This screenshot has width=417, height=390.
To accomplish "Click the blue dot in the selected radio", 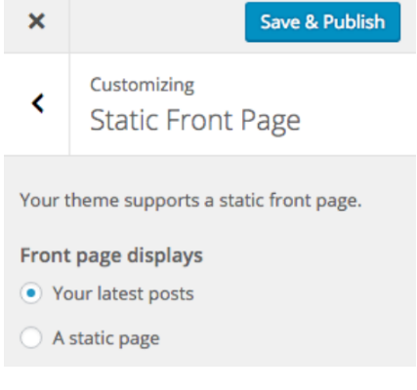I will (31, 293).
